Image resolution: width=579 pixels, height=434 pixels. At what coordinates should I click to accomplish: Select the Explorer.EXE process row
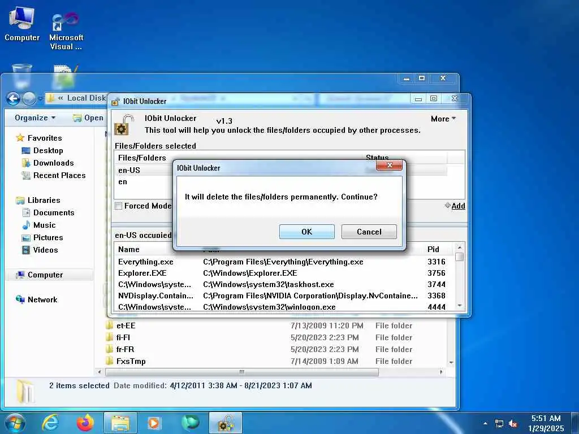tap(284, 273)
